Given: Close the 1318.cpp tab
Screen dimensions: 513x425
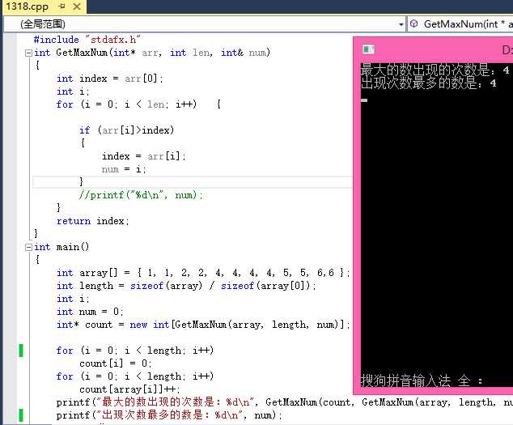Looking at the screenshot, I should [x=77, y=6].
